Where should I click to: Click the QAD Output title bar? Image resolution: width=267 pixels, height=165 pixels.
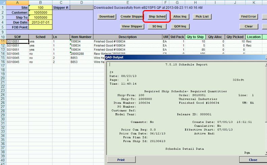point(186,57)
